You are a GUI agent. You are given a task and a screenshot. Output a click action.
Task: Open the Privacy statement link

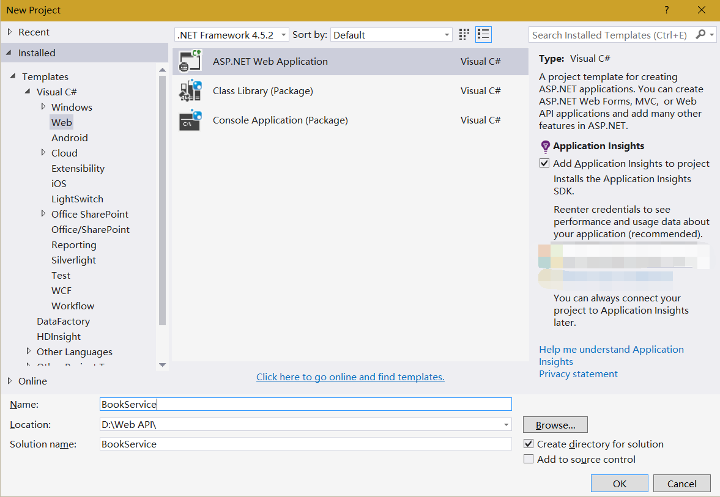tap(578, 374)
